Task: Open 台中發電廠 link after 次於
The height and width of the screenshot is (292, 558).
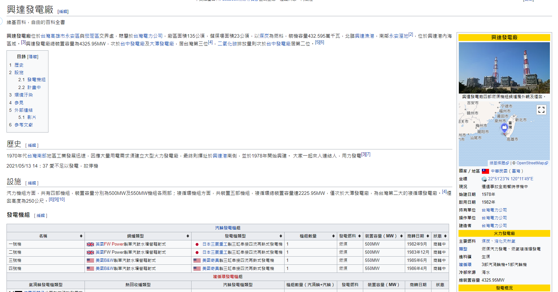Action: [133, 44]
